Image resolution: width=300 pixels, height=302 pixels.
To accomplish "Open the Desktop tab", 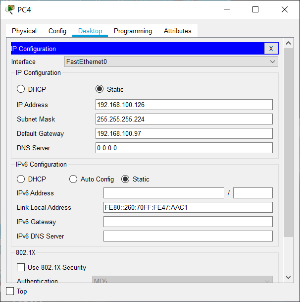I will 90,31.
